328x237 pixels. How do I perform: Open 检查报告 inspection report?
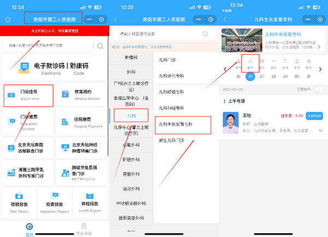point(54,203)
